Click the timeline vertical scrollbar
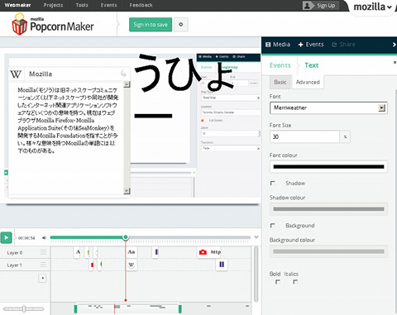This screenshot has height=315, width=397. [x=256, y=274]
